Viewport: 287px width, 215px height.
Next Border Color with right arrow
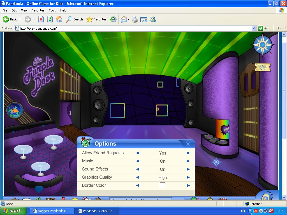click(188, 185)
